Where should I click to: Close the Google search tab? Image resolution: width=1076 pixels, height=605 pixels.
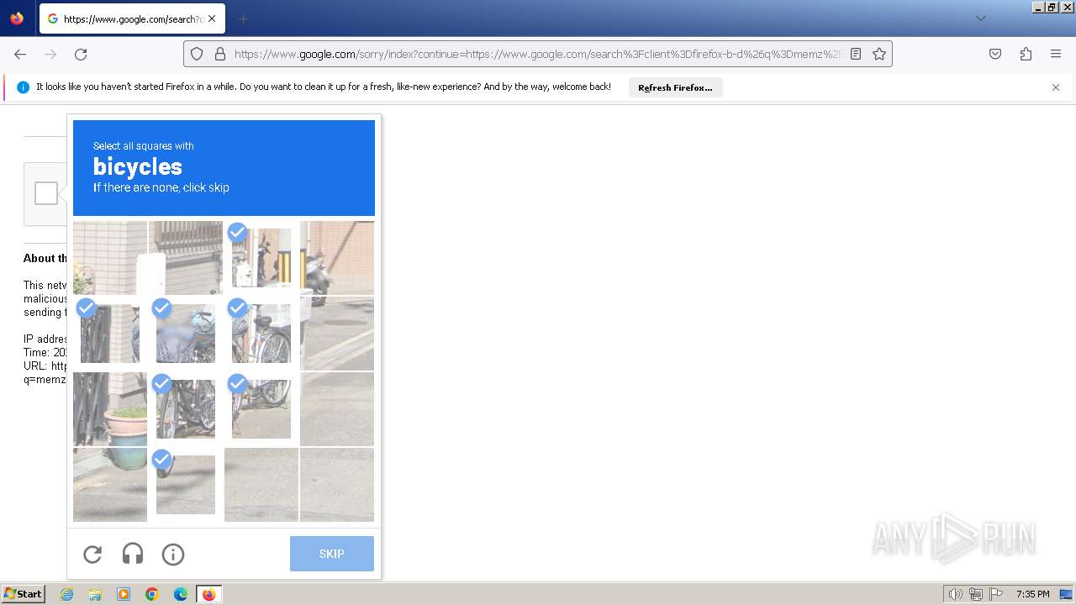click(211, 18)
